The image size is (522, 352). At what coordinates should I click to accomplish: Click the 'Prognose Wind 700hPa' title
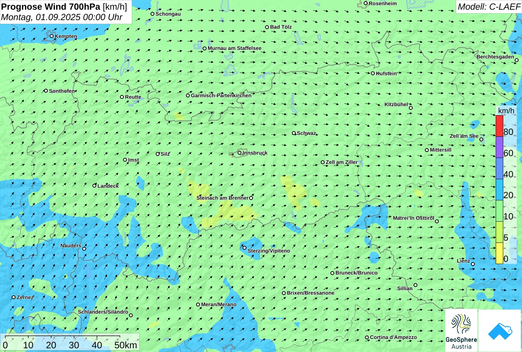[51, 6]
